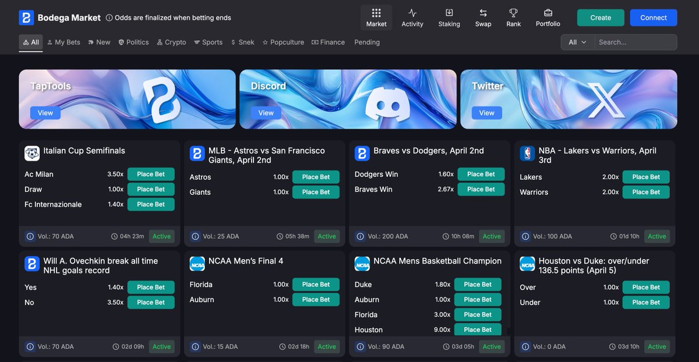Open info icon on Italian Cup Semifinals card

[x=30, y=236]
